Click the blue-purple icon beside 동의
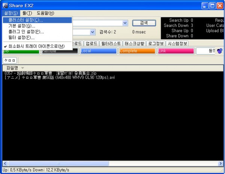Viewport: 225px width, 174px height. [220, 51]
